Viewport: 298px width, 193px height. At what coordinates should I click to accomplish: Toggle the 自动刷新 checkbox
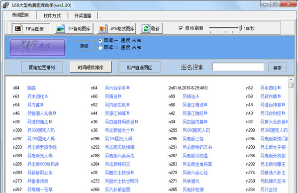tap(181, 28)
